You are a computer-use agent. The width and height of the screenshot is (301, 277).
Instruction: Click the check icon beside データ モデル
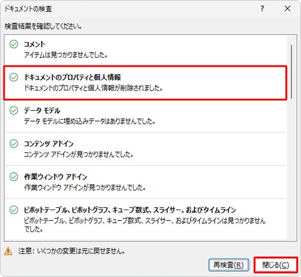(14, 110)
